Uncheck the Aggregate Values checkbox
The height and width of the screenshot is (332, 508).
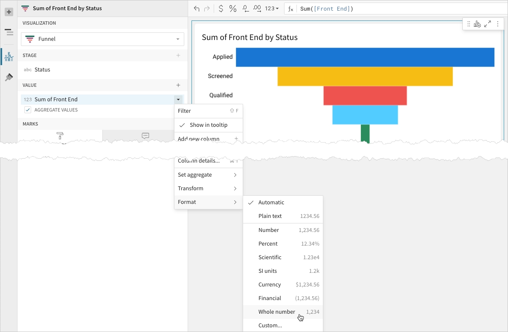tap(28, 110)
